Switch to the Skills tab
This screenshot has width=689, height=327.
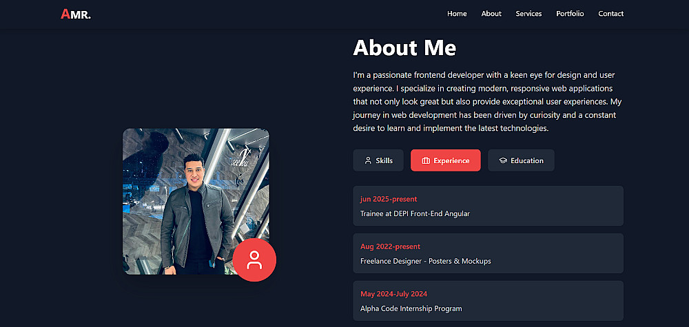tap(384, 160)
